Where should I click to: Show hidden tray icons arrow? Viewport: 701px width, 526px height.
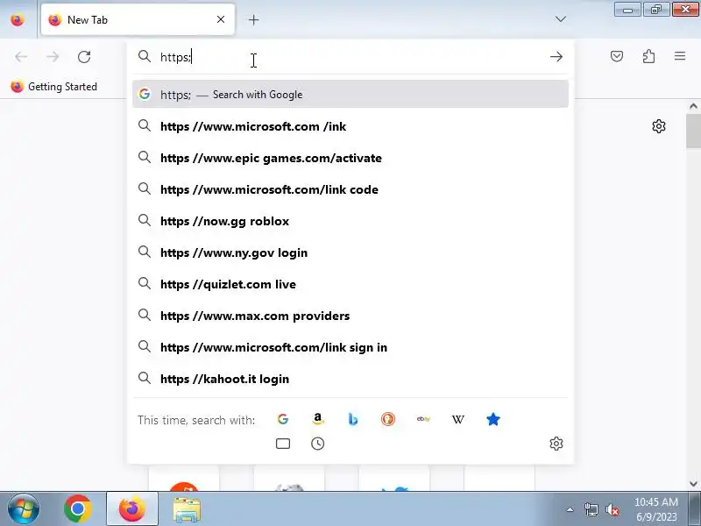click(570, 509)
